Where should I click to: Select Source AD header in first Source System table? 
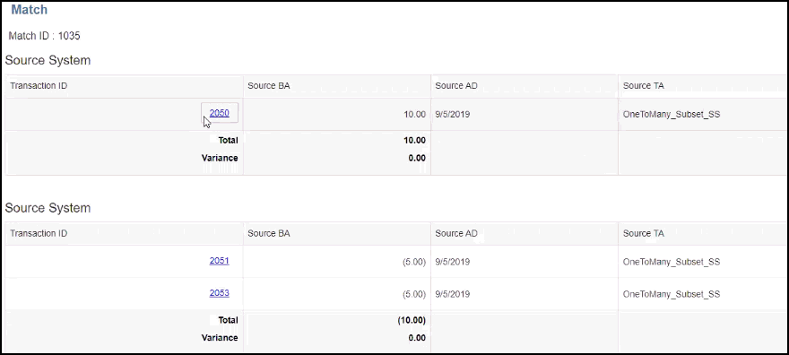coord(456,86)
